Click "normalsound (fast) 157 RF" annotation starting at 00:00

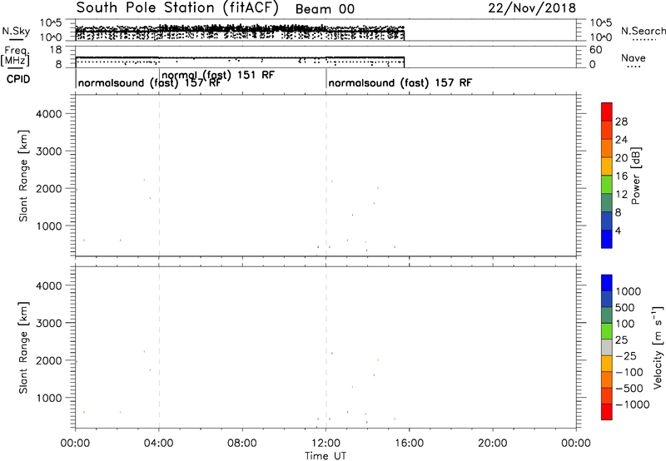(150, 82)
